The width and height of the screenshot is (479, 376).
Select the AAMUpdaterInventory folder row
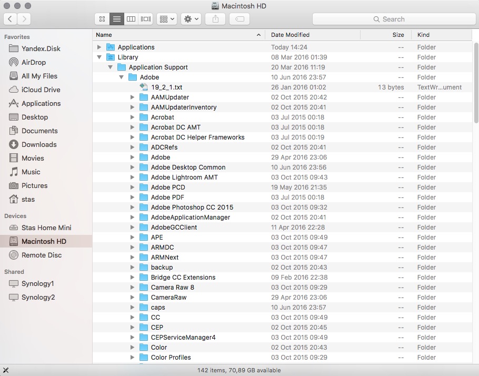(x=282, y=107)
